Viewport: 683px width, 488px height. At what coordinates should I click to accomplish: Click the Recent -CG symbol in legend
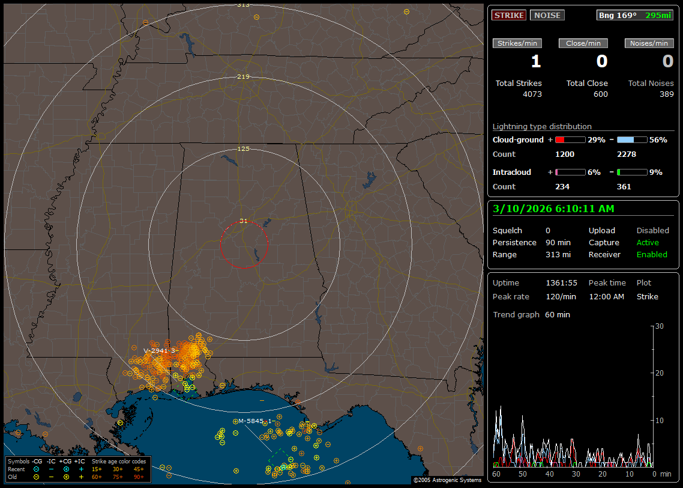(37, 469)
